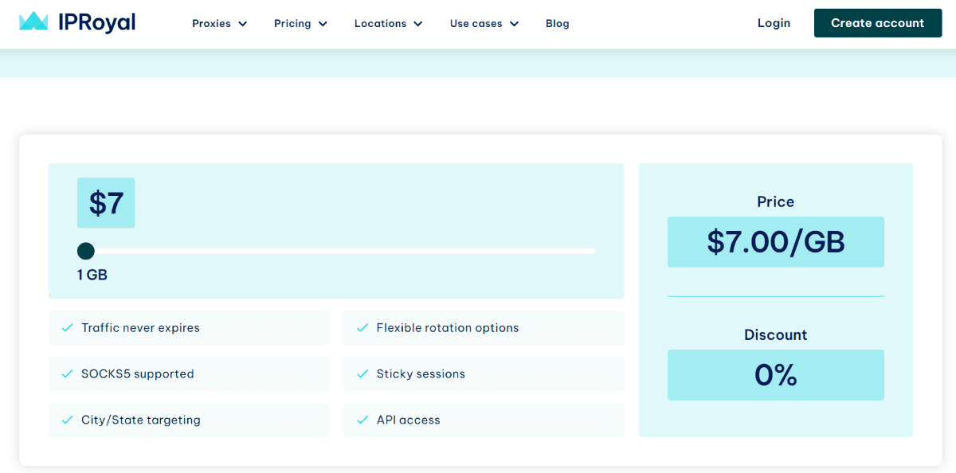Click the checkmark beside City/State targeting
Viewport: 956px width, 473px height.
point(68,420)
